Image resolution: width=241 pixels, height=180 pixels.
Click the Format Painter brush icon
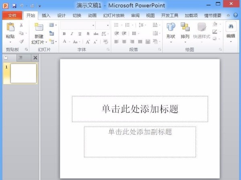click(21, 41)
